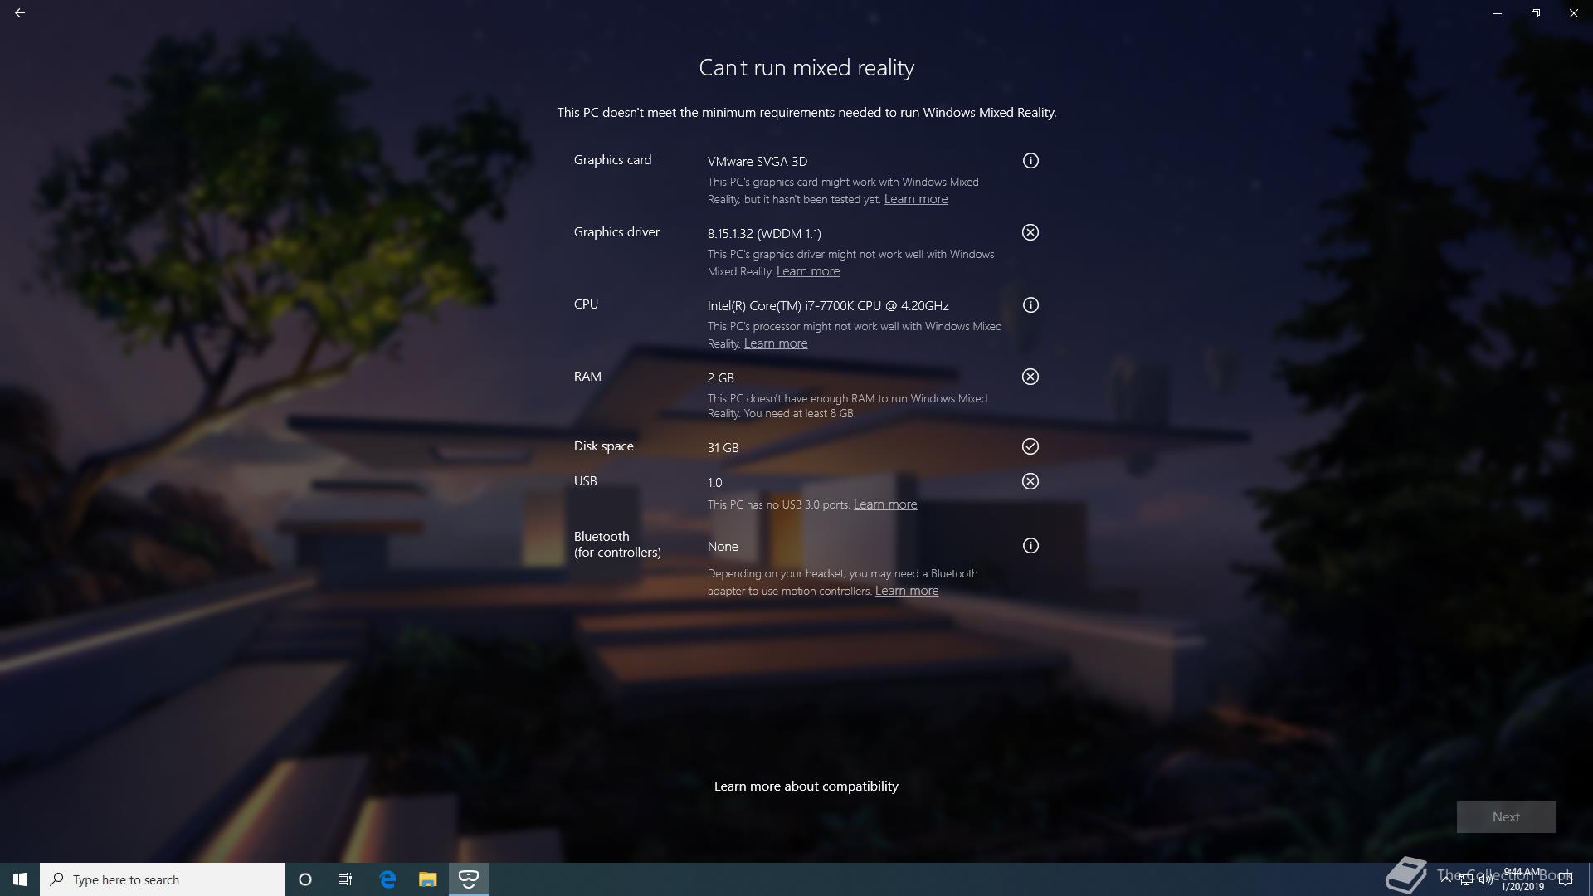Screen dimensions: 1593x896
Task: Select the 8.15.1.32 (WDDM 1.1) driver version
Action: pyautogui.click(x=764, y=234)
